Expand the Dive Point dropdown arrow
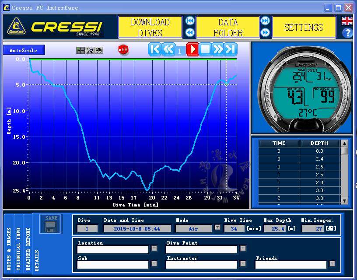 pos(243,248)
